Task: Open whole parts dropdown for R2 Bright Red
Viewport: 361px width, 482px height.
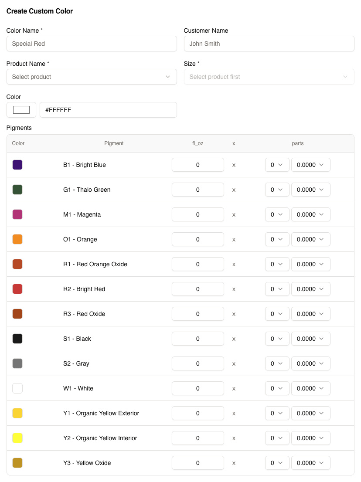Action: coord(277,289)
